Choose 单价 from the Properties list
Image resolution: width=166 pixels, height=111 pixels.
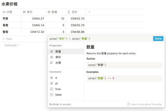(59, 57)
